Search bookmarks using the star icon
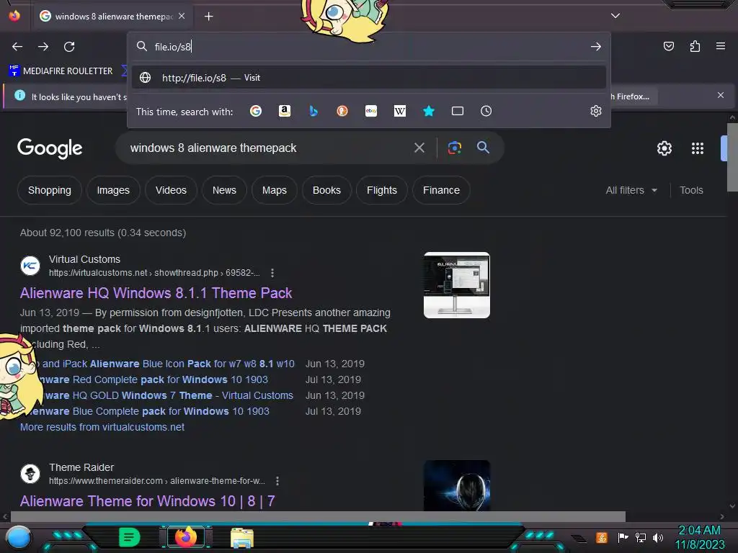The image size is (738, 553). pos(428,111)
